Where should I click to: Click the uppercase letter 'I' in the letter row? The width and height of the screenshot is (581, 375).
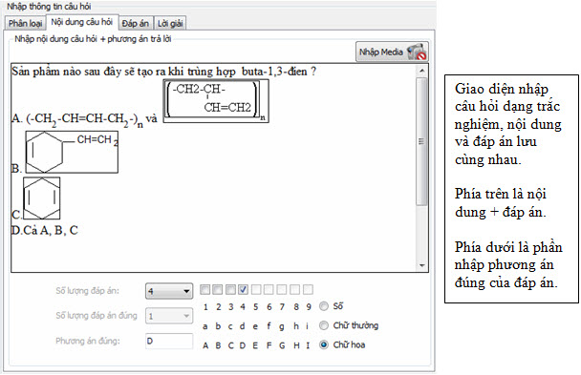pyautogui.click(x=308, y=345)
